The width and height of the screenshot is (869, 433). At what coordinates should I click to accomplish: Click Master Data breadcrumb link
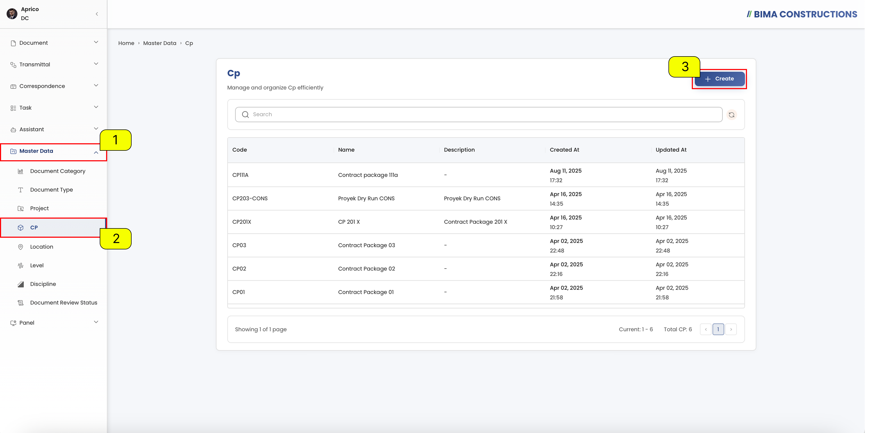coord(160,43)
